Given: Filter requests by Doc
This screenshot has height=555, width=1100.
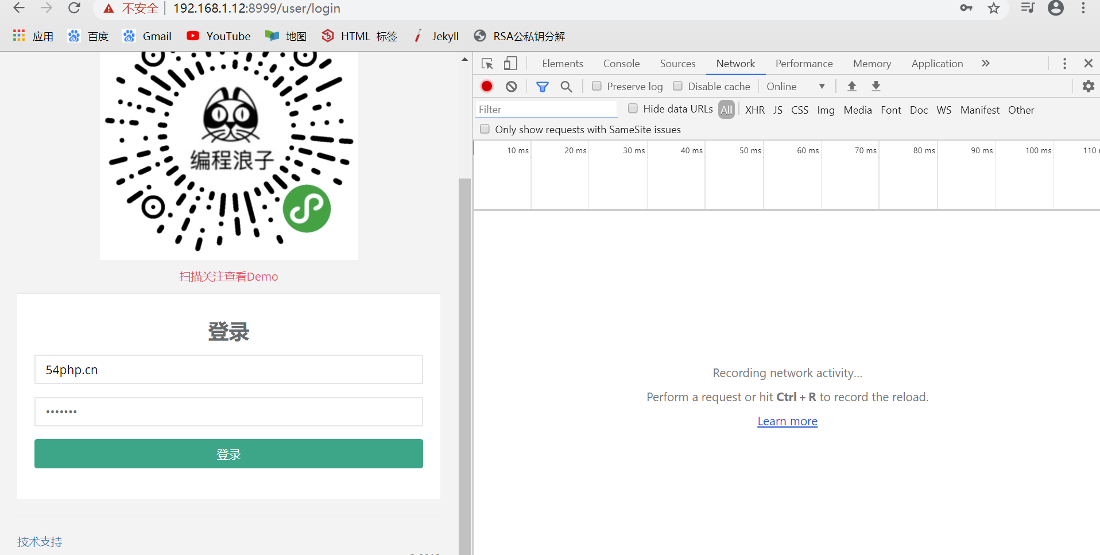Looking at the screenshot, I should pyautogui.click(x=919, y=110).
